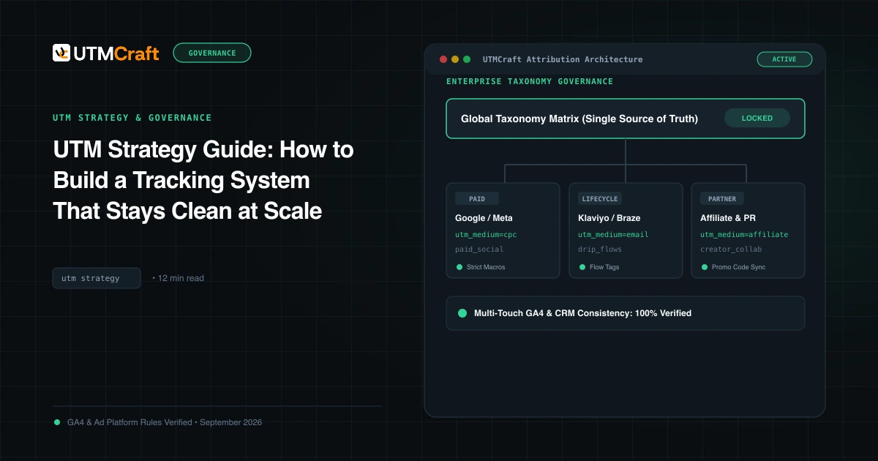Click the 'Promo Code Sync' label
The width and height of the screenshot is (878, 461).
(x=739, y=267)
